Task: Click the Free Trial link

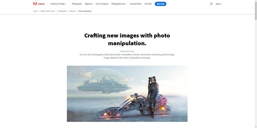Action: [148, 4]
